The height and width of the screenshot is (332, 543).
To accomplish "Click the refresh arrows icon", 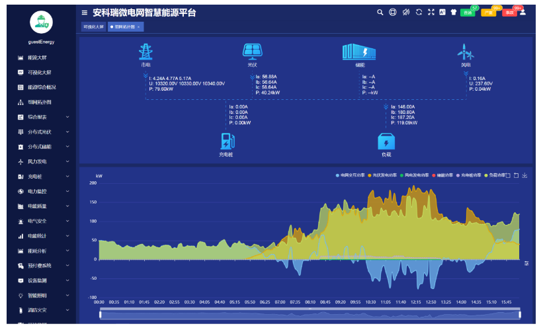I will (419, 13).
